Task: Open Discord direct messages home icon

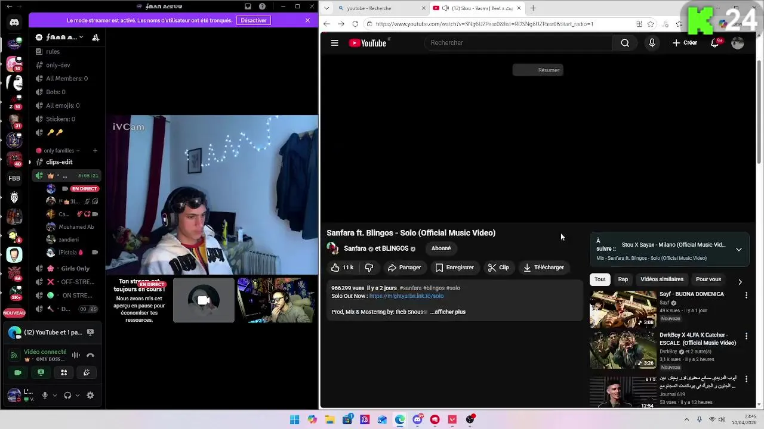Action: [x=14, y=23]
